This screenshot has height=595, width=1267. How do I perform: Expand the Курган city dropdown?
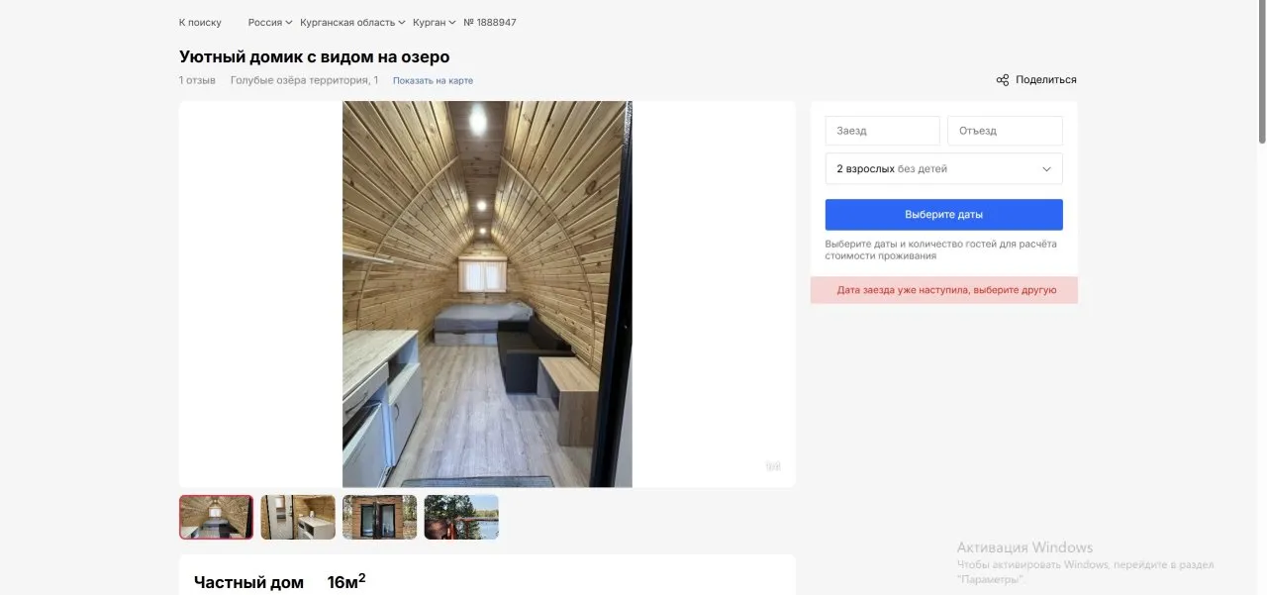tap(434, 23)
